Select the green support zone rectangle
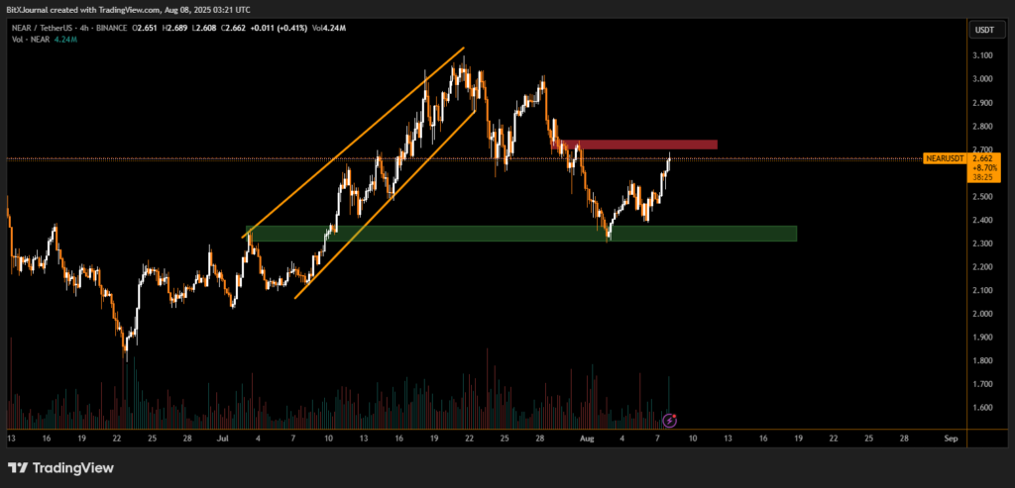This screenshot has height=488, width=1015. 520,234
